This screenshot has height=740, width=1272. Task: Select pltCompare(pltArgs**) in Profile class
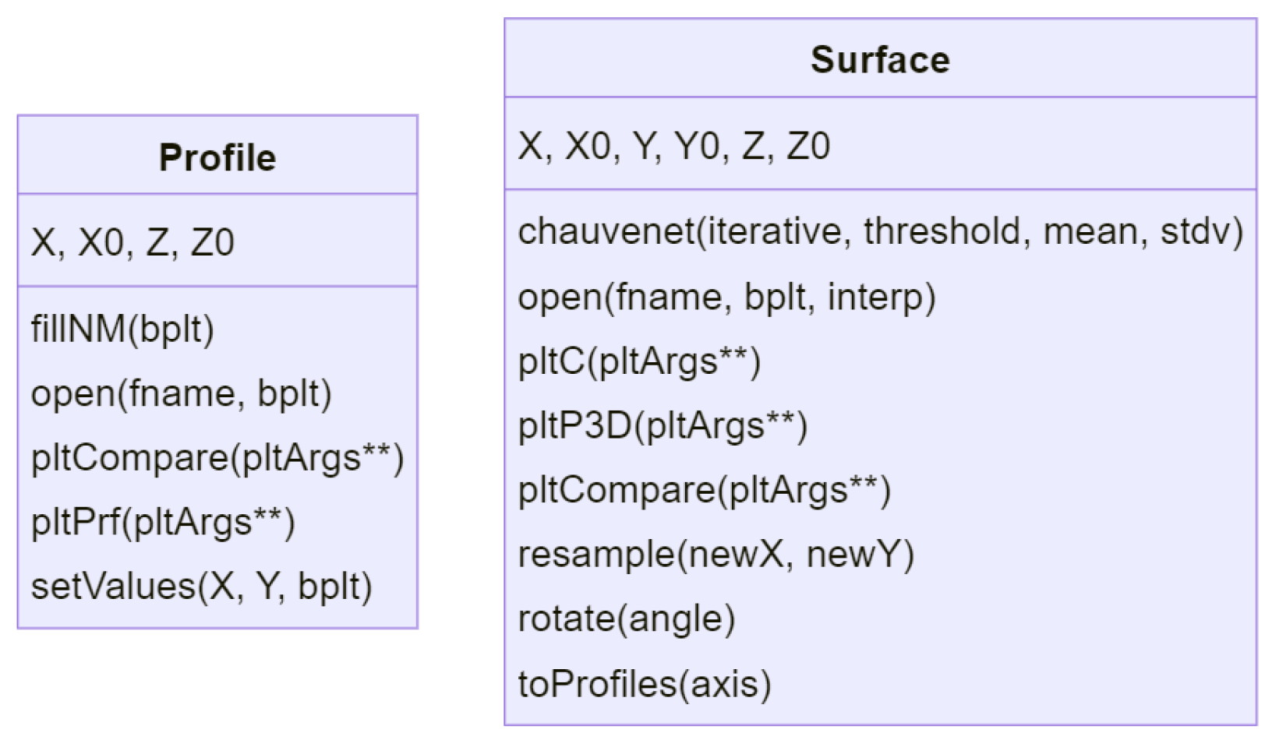coord(217,458)
